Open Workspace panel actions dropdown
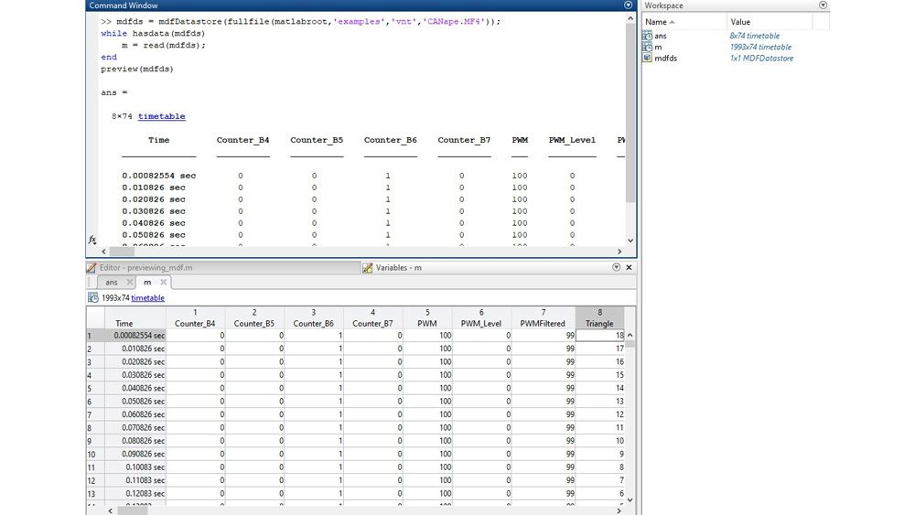915x515 pixels. [x=823, y=5]
